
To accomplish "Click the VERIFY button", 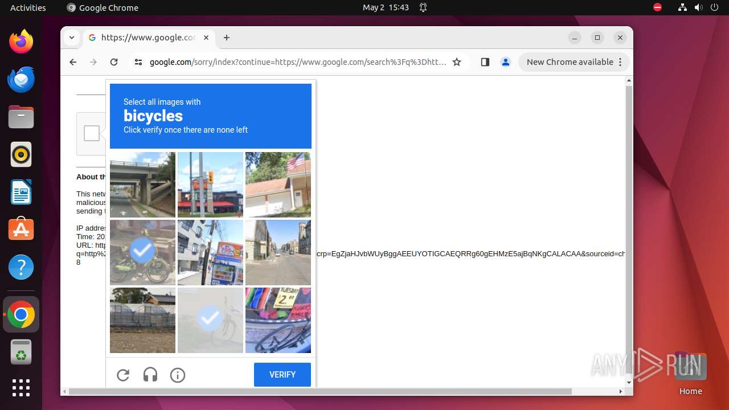I will point(282,375).
